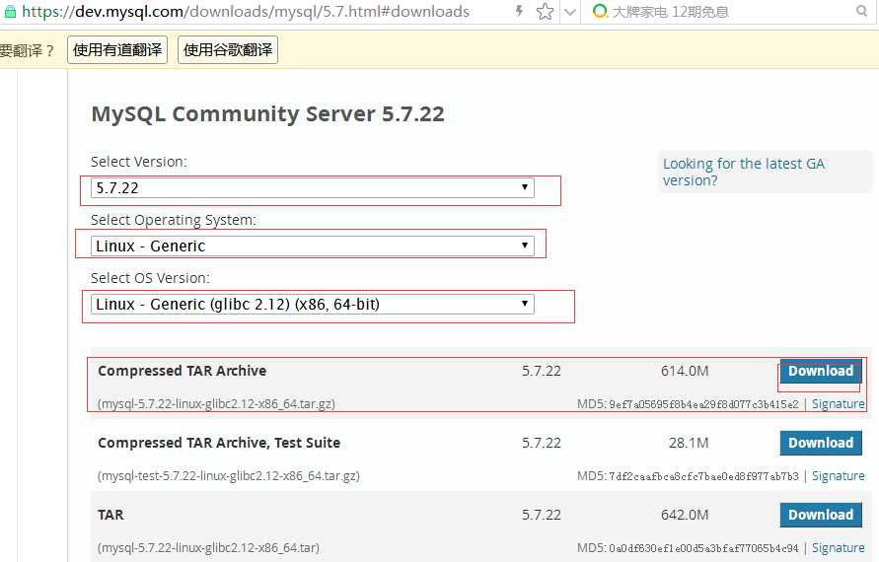Open Signature link for the TAR file

click(839, 547)
